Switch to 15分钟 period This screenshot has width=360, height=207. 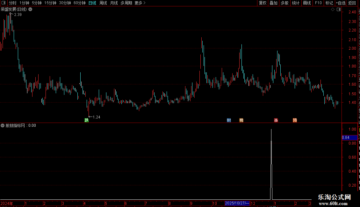click(50, 3)
